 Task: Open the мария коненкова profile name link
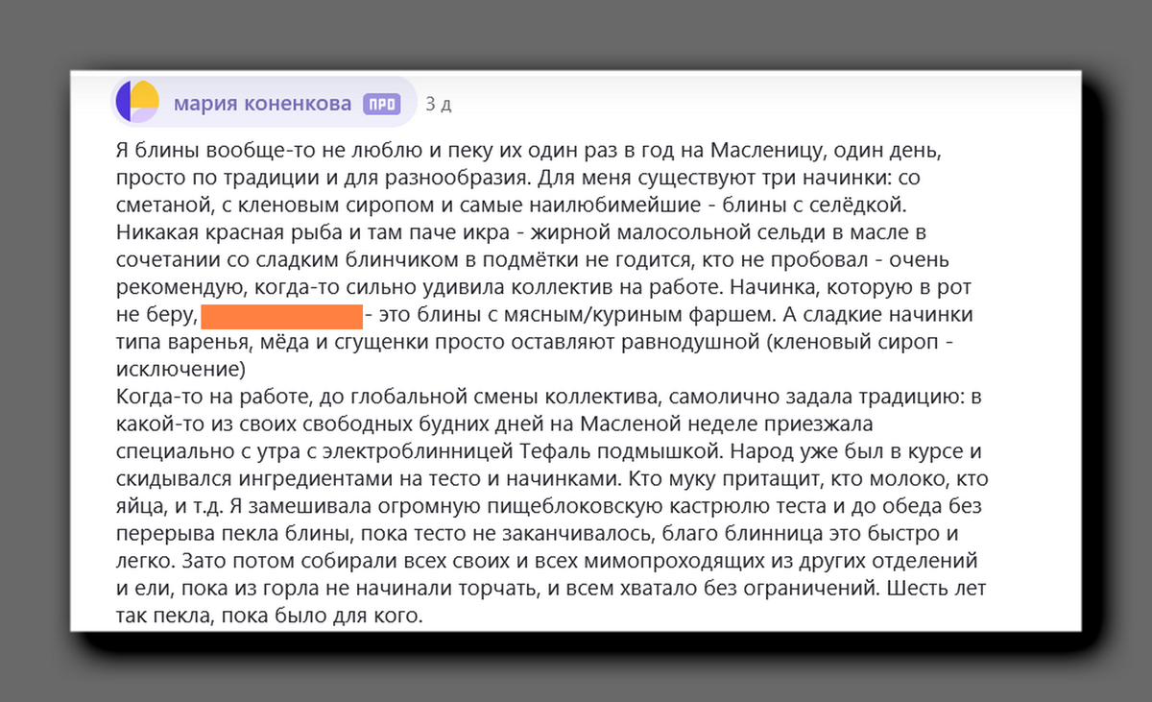tap(263, 104)
